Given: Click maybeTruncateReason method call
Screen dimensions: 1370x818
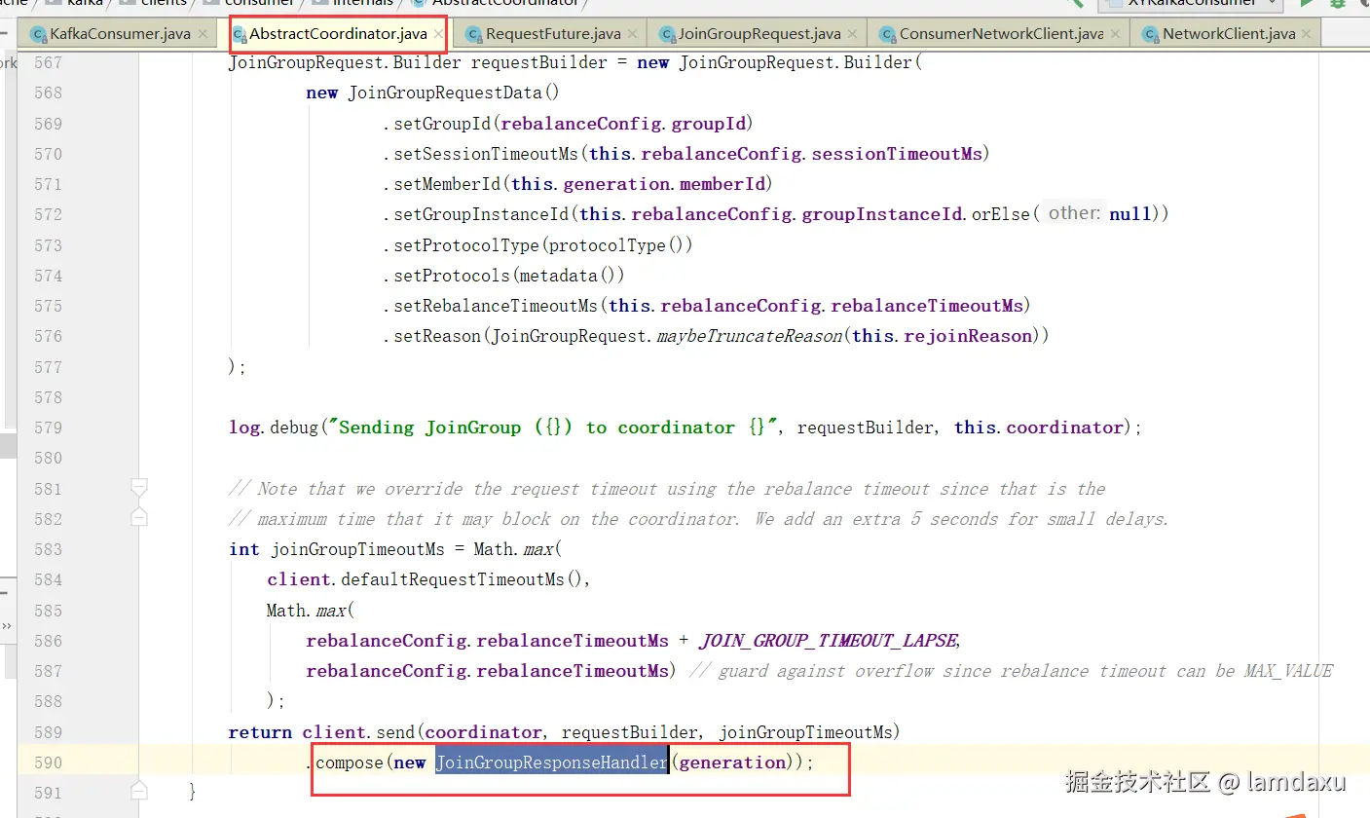Looking at the screenshot, I should point(750,336).
